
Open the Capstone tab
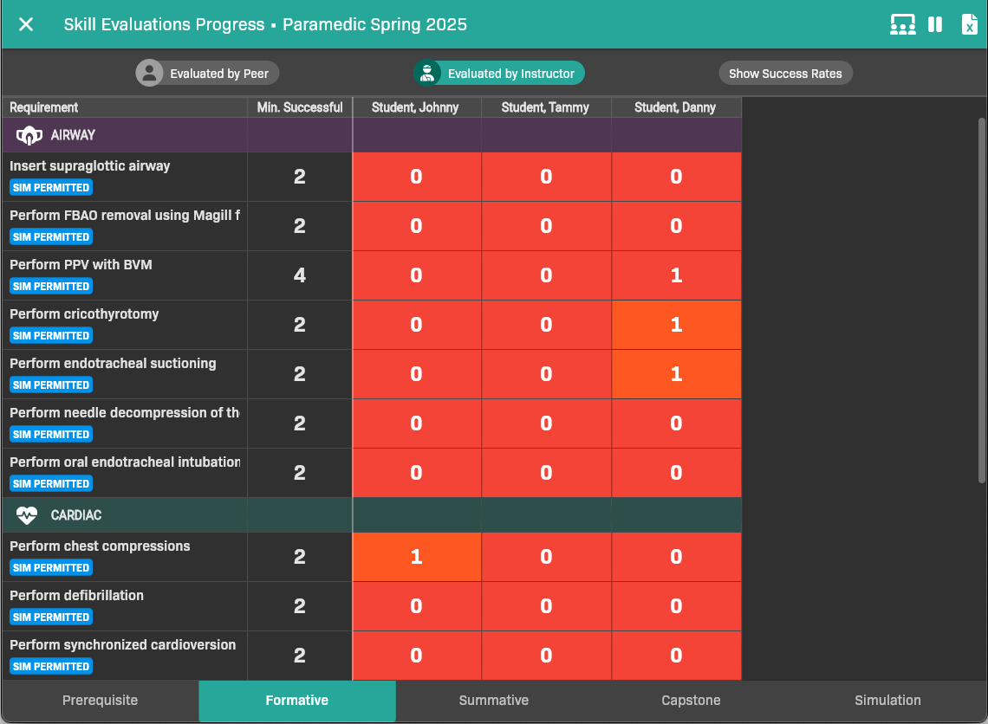tap(691, 701)
